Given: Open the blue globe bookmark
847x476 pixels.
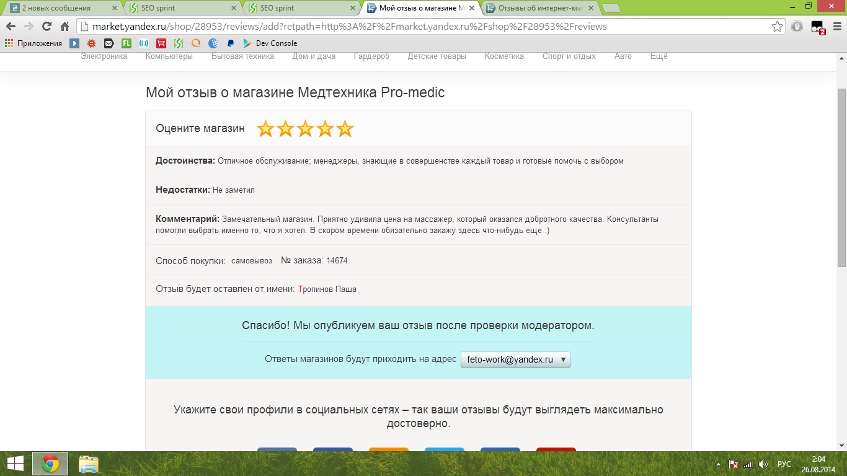Looking at the screenshot, I should (x=213, y=43).
